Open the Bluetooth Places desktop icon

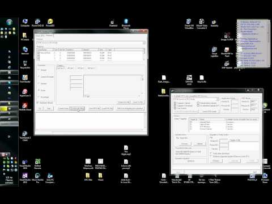(126, 24)
